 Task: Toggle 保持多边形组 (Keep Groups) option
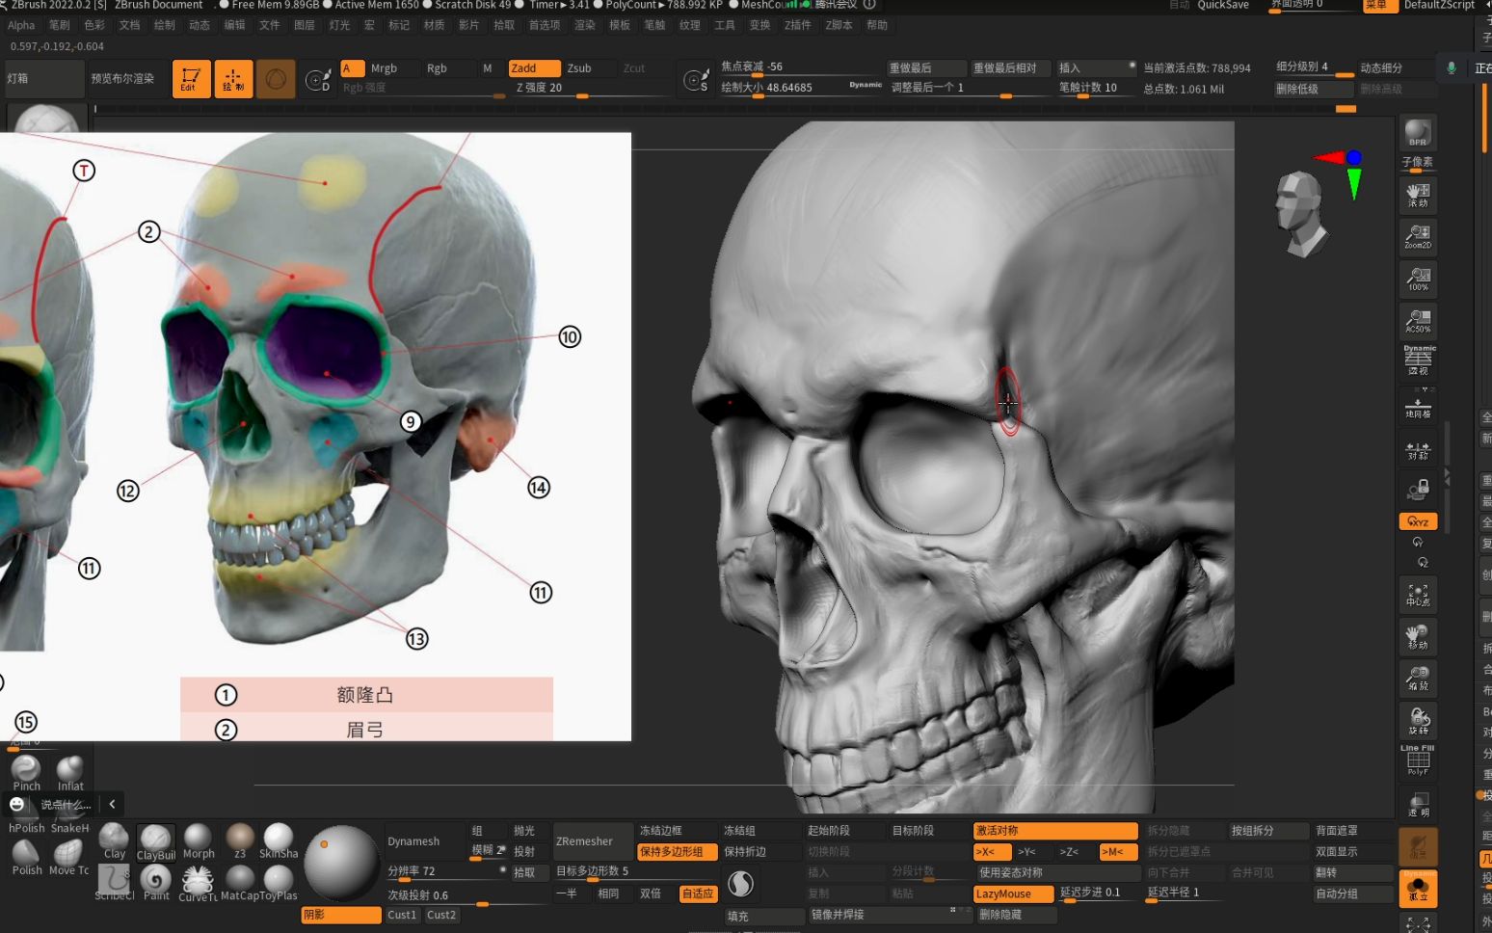click(x=677, y=852)
